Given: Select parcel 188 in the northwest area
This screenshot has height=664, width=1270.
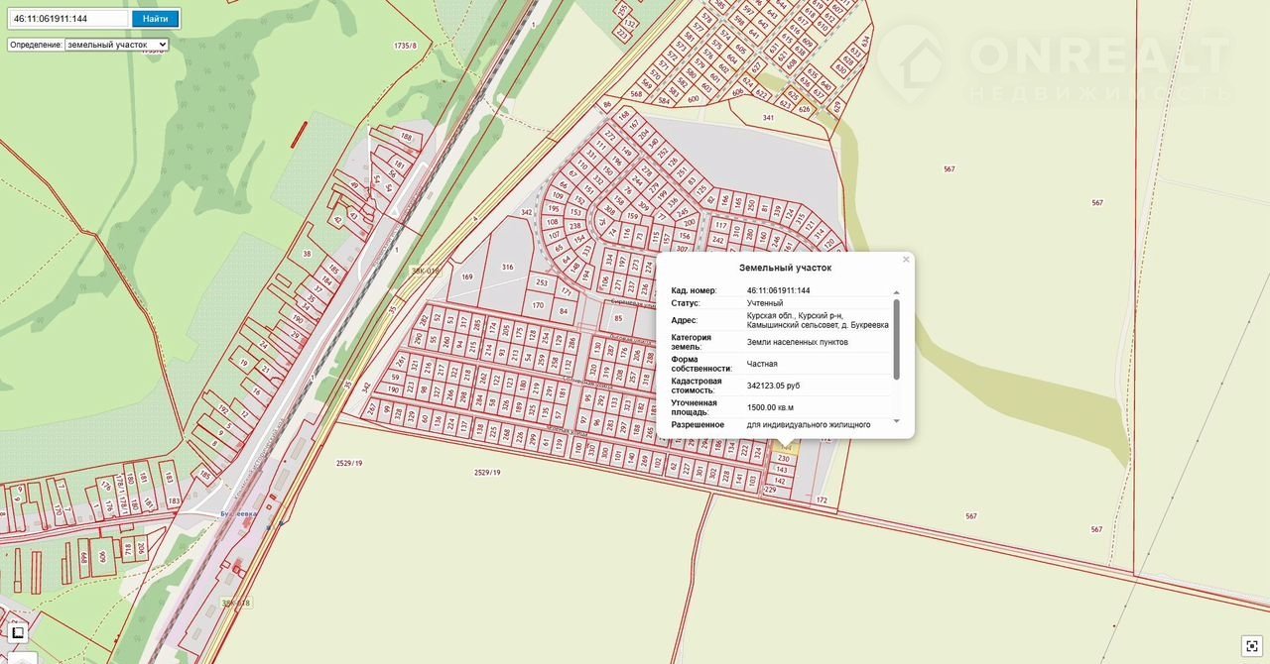Looking at the screenshot, I should click(x=405, y=137).
